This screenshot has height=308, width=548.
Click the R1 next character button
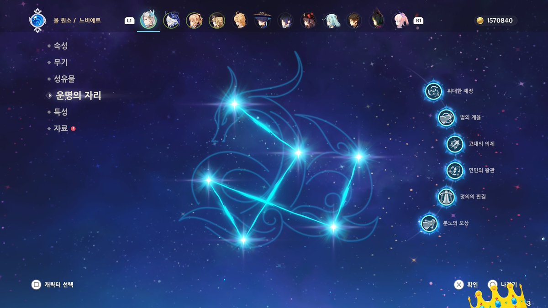click(418, 21)
